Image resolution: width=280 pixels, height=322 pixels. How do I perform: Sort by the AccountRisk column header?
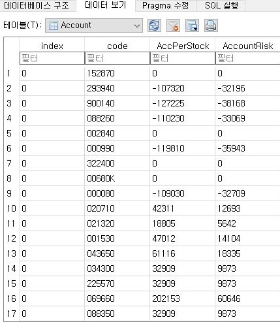tap(248, 46)
